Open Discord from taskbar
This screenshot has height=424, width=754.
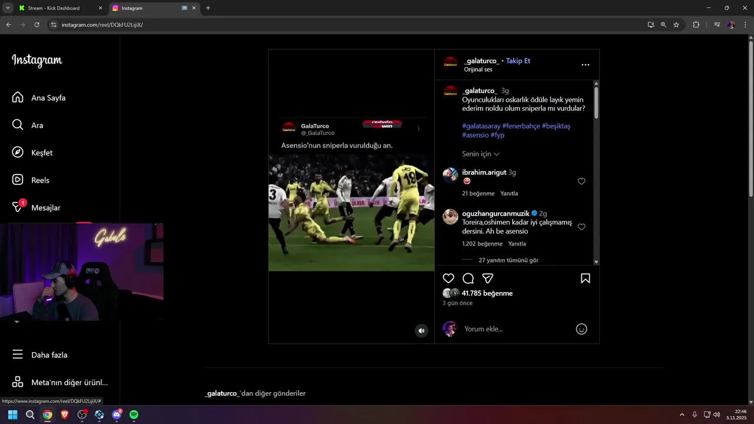pos(117,415)
